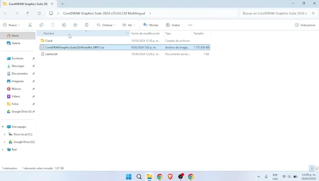Show hidden system tray icons
The image size is (319, 181).
click(258, 176)
